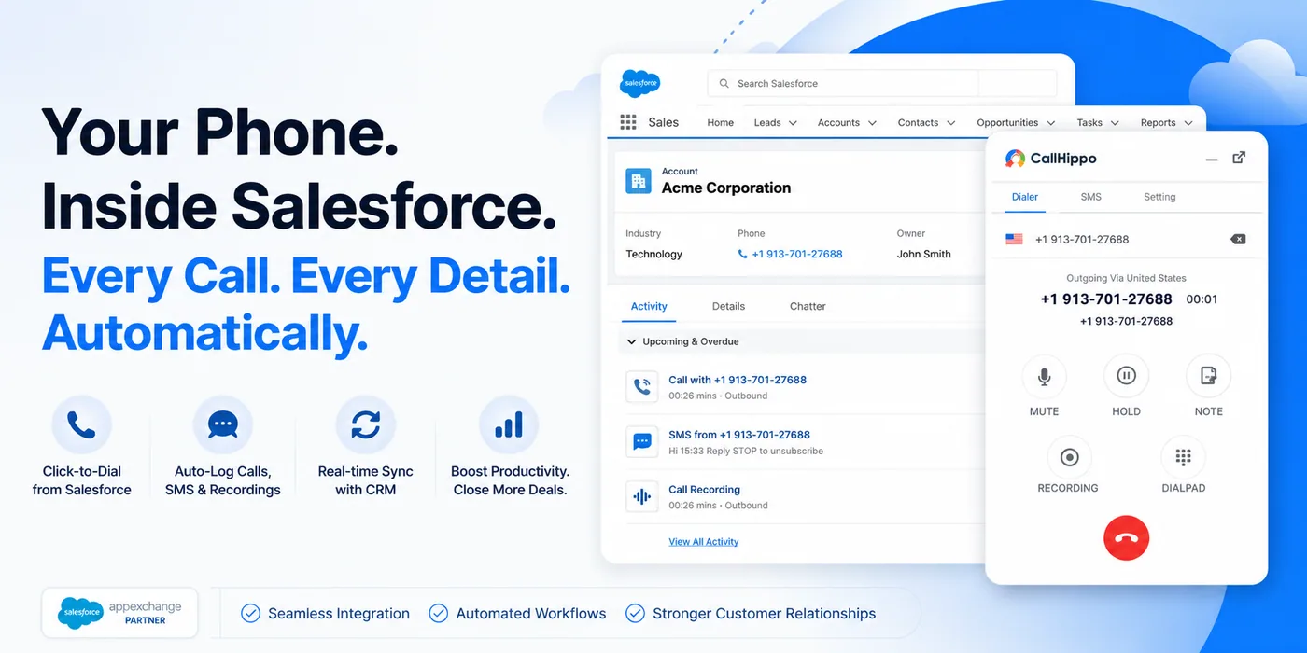The width and height of the screenshot is (1307, 653).
Task: Switch to the Activity tab
Action: pos(649,306)
